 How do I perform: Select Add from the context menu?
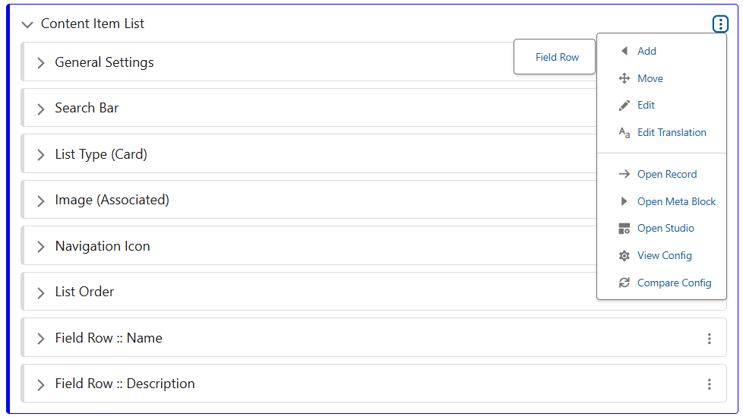point(647,51)
